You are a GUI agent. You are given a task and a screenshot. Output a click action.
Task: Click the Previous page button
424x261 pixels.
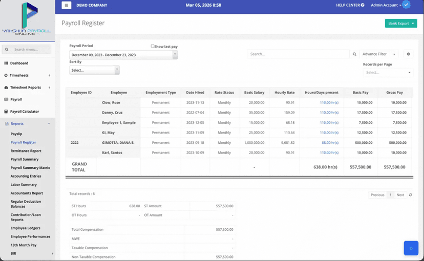click(x=377, y=195)
